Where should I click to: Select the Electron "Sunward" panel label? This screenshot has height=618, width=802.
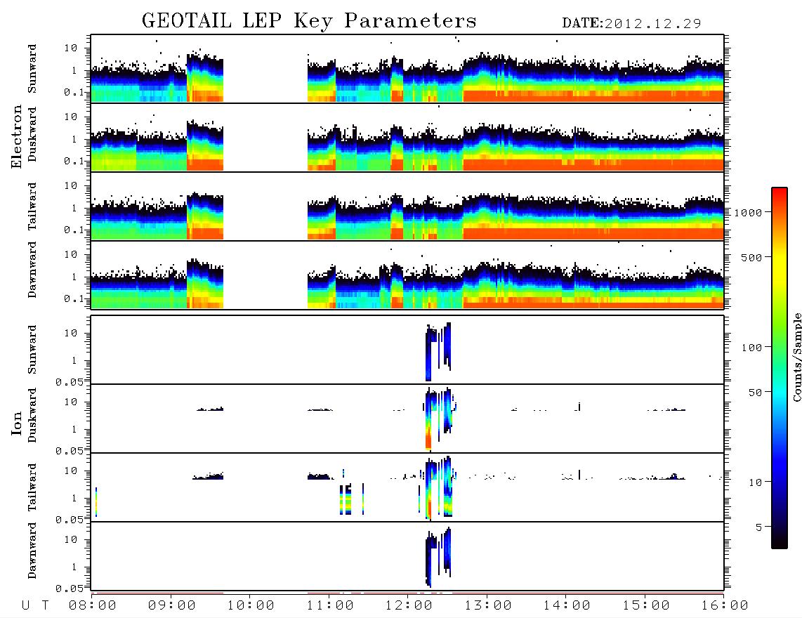32,69
